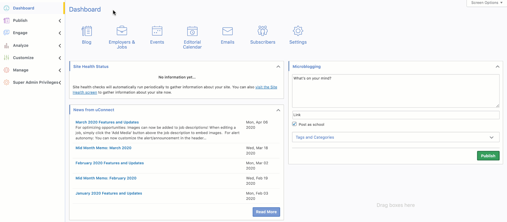Open the Screen Options dropdown
The image size is (507, 222).
[x=486, y=3]
